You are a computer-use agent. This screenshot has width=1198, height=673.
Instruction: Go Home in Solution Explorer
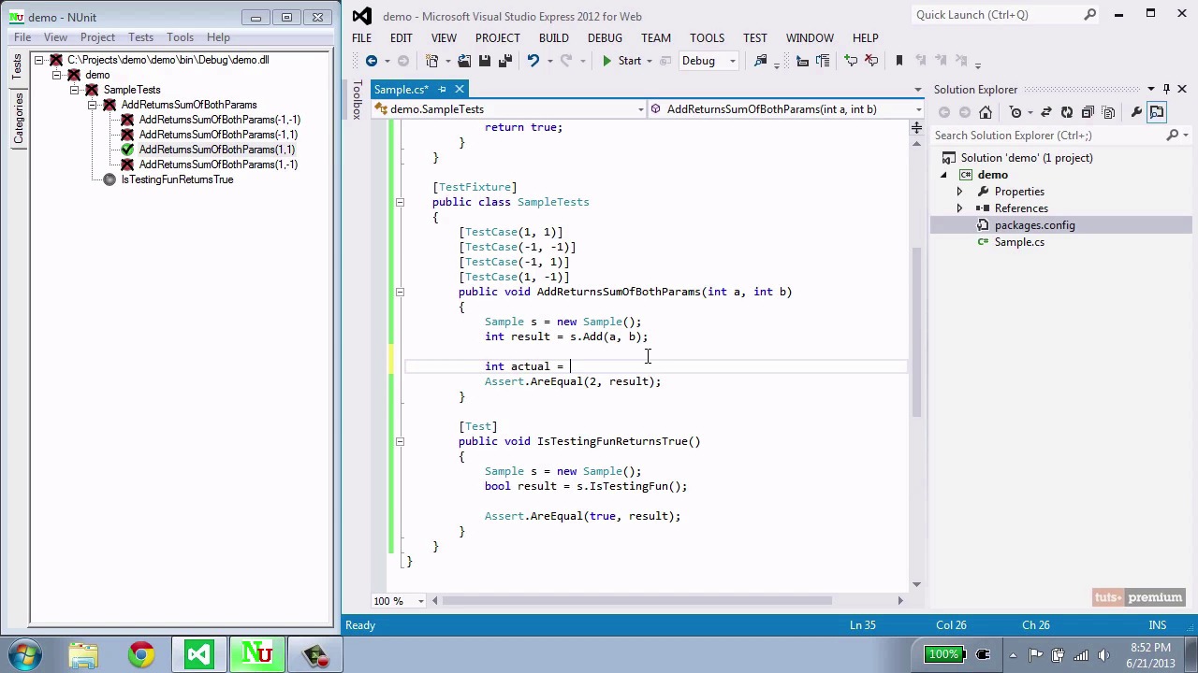coord(986,112)
